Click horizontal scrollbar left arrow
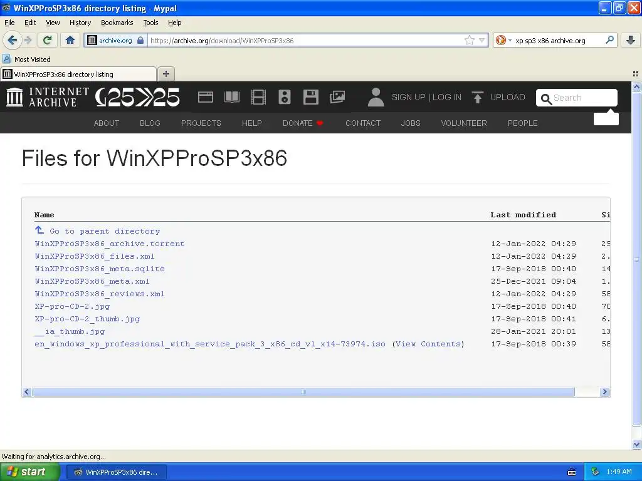 coord(26,392)
